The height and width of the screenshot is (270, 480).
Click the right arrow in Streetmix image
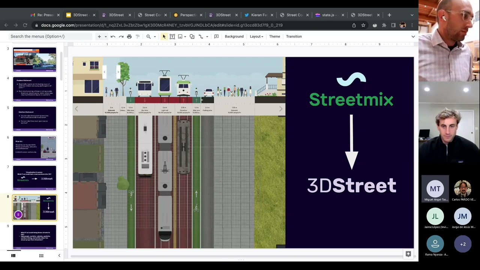point(281,109)
